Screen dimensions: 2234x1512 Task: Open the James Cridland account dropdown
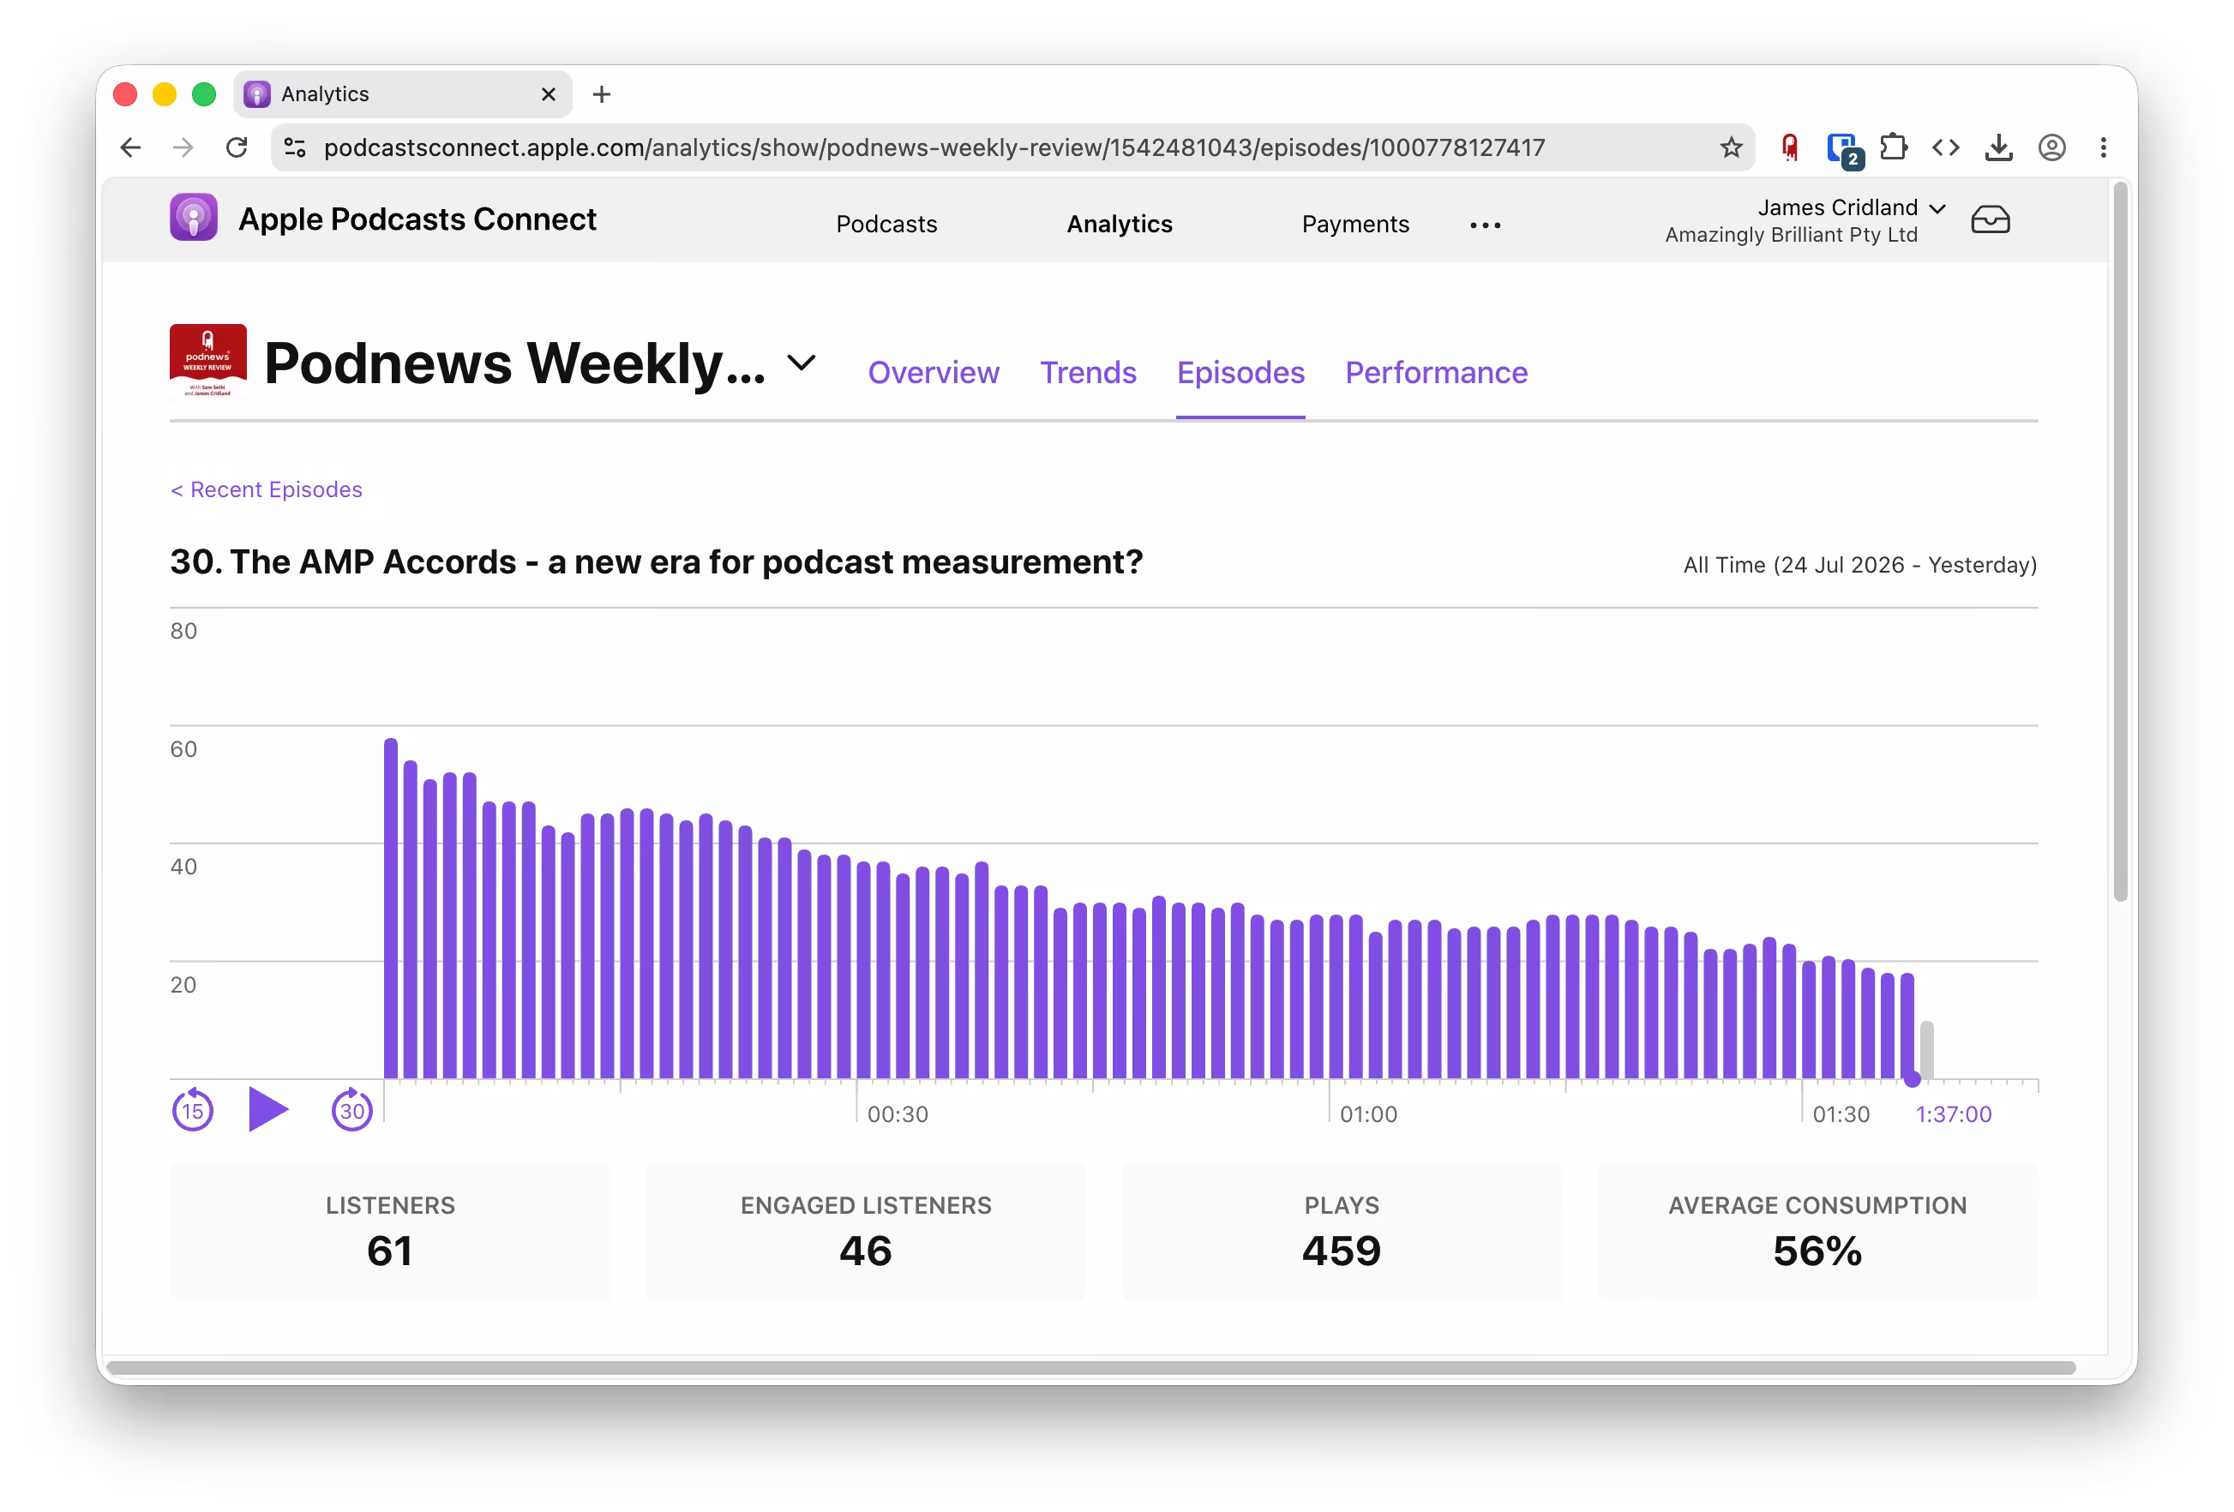tap(1852, 207)
